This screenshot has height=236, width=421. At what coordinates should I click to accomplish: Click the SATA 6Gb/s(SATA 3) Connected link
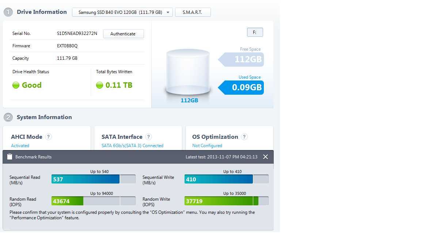click(132, 146)
